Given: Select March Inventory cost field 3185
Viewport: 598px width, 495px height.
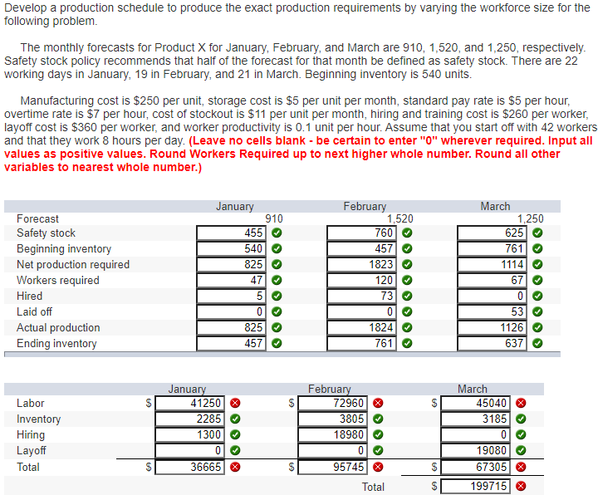Looking at the screenshot, I should click(475, 419).
